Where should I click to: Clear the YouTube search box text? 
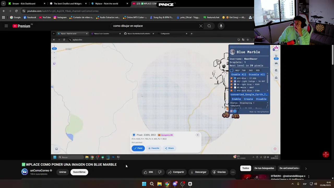tap(201, 26)
